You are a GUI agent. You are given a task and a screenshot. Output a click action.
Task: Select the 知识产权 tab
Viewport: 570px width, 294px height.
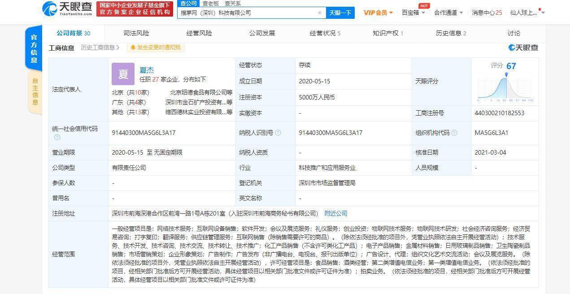click(x=388, y=33)
